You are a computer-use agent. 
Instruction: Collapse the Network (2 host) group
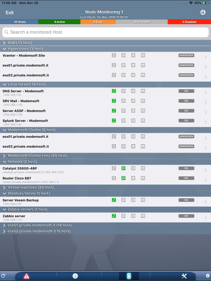pos(105,162)
